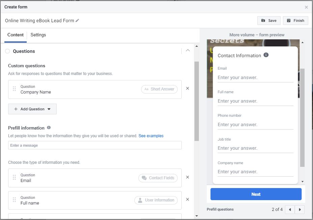Screen dimensions: 313x220
Task: Open the Add Question dropdown
Action: tap(32, 109)
